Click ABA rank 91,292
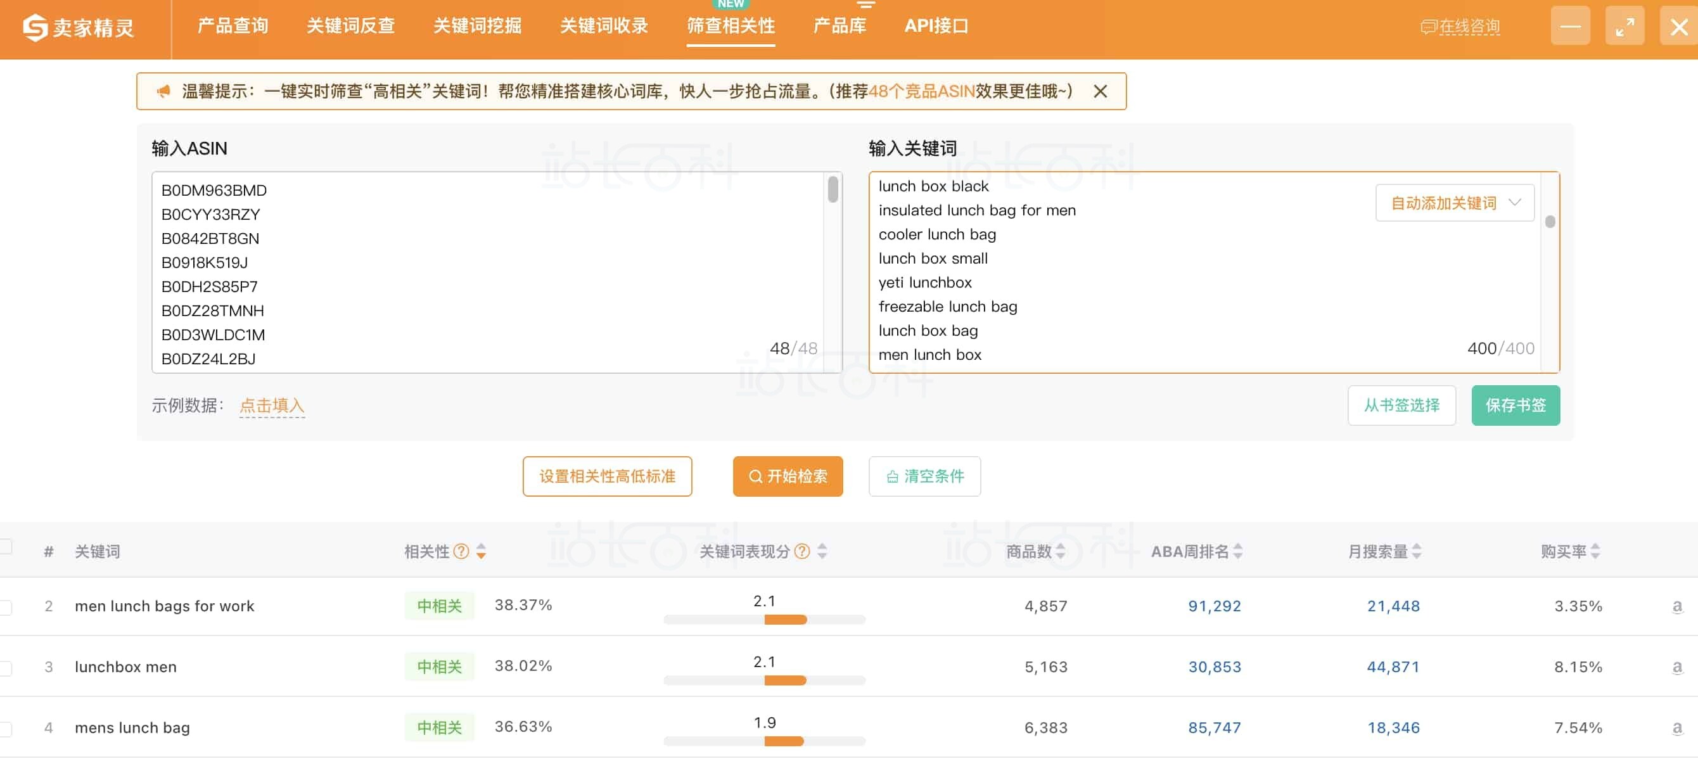The height and width of the screenshot is (759, 1698). (x=1214, y=606)
